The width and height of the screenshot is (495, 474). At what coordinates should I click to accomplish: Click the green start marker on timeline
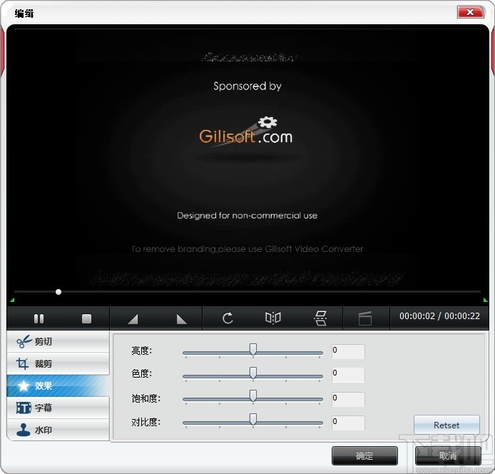point(12,300)
